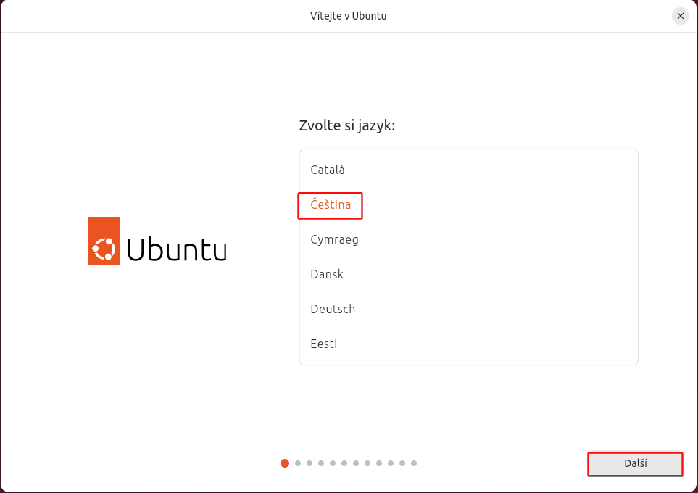The image size is (698, 493).
Task: Select Català as the language
Action: click(x=328, y=170)
